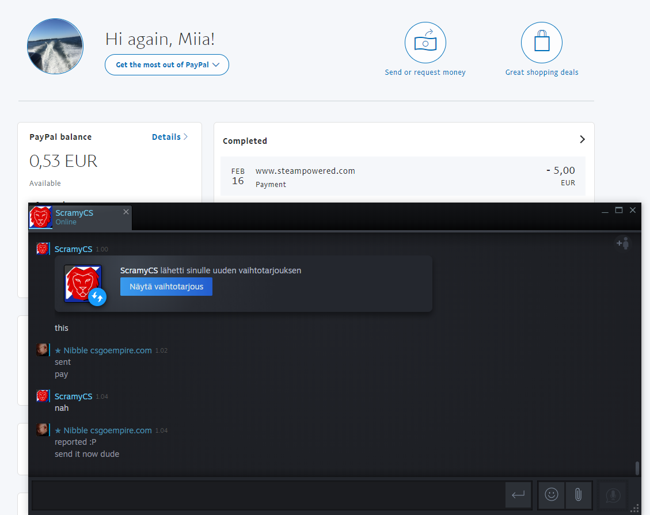650x515 pixels.
Task: Click the voice chat microphone icon
Action: click(x=613, y=495)
